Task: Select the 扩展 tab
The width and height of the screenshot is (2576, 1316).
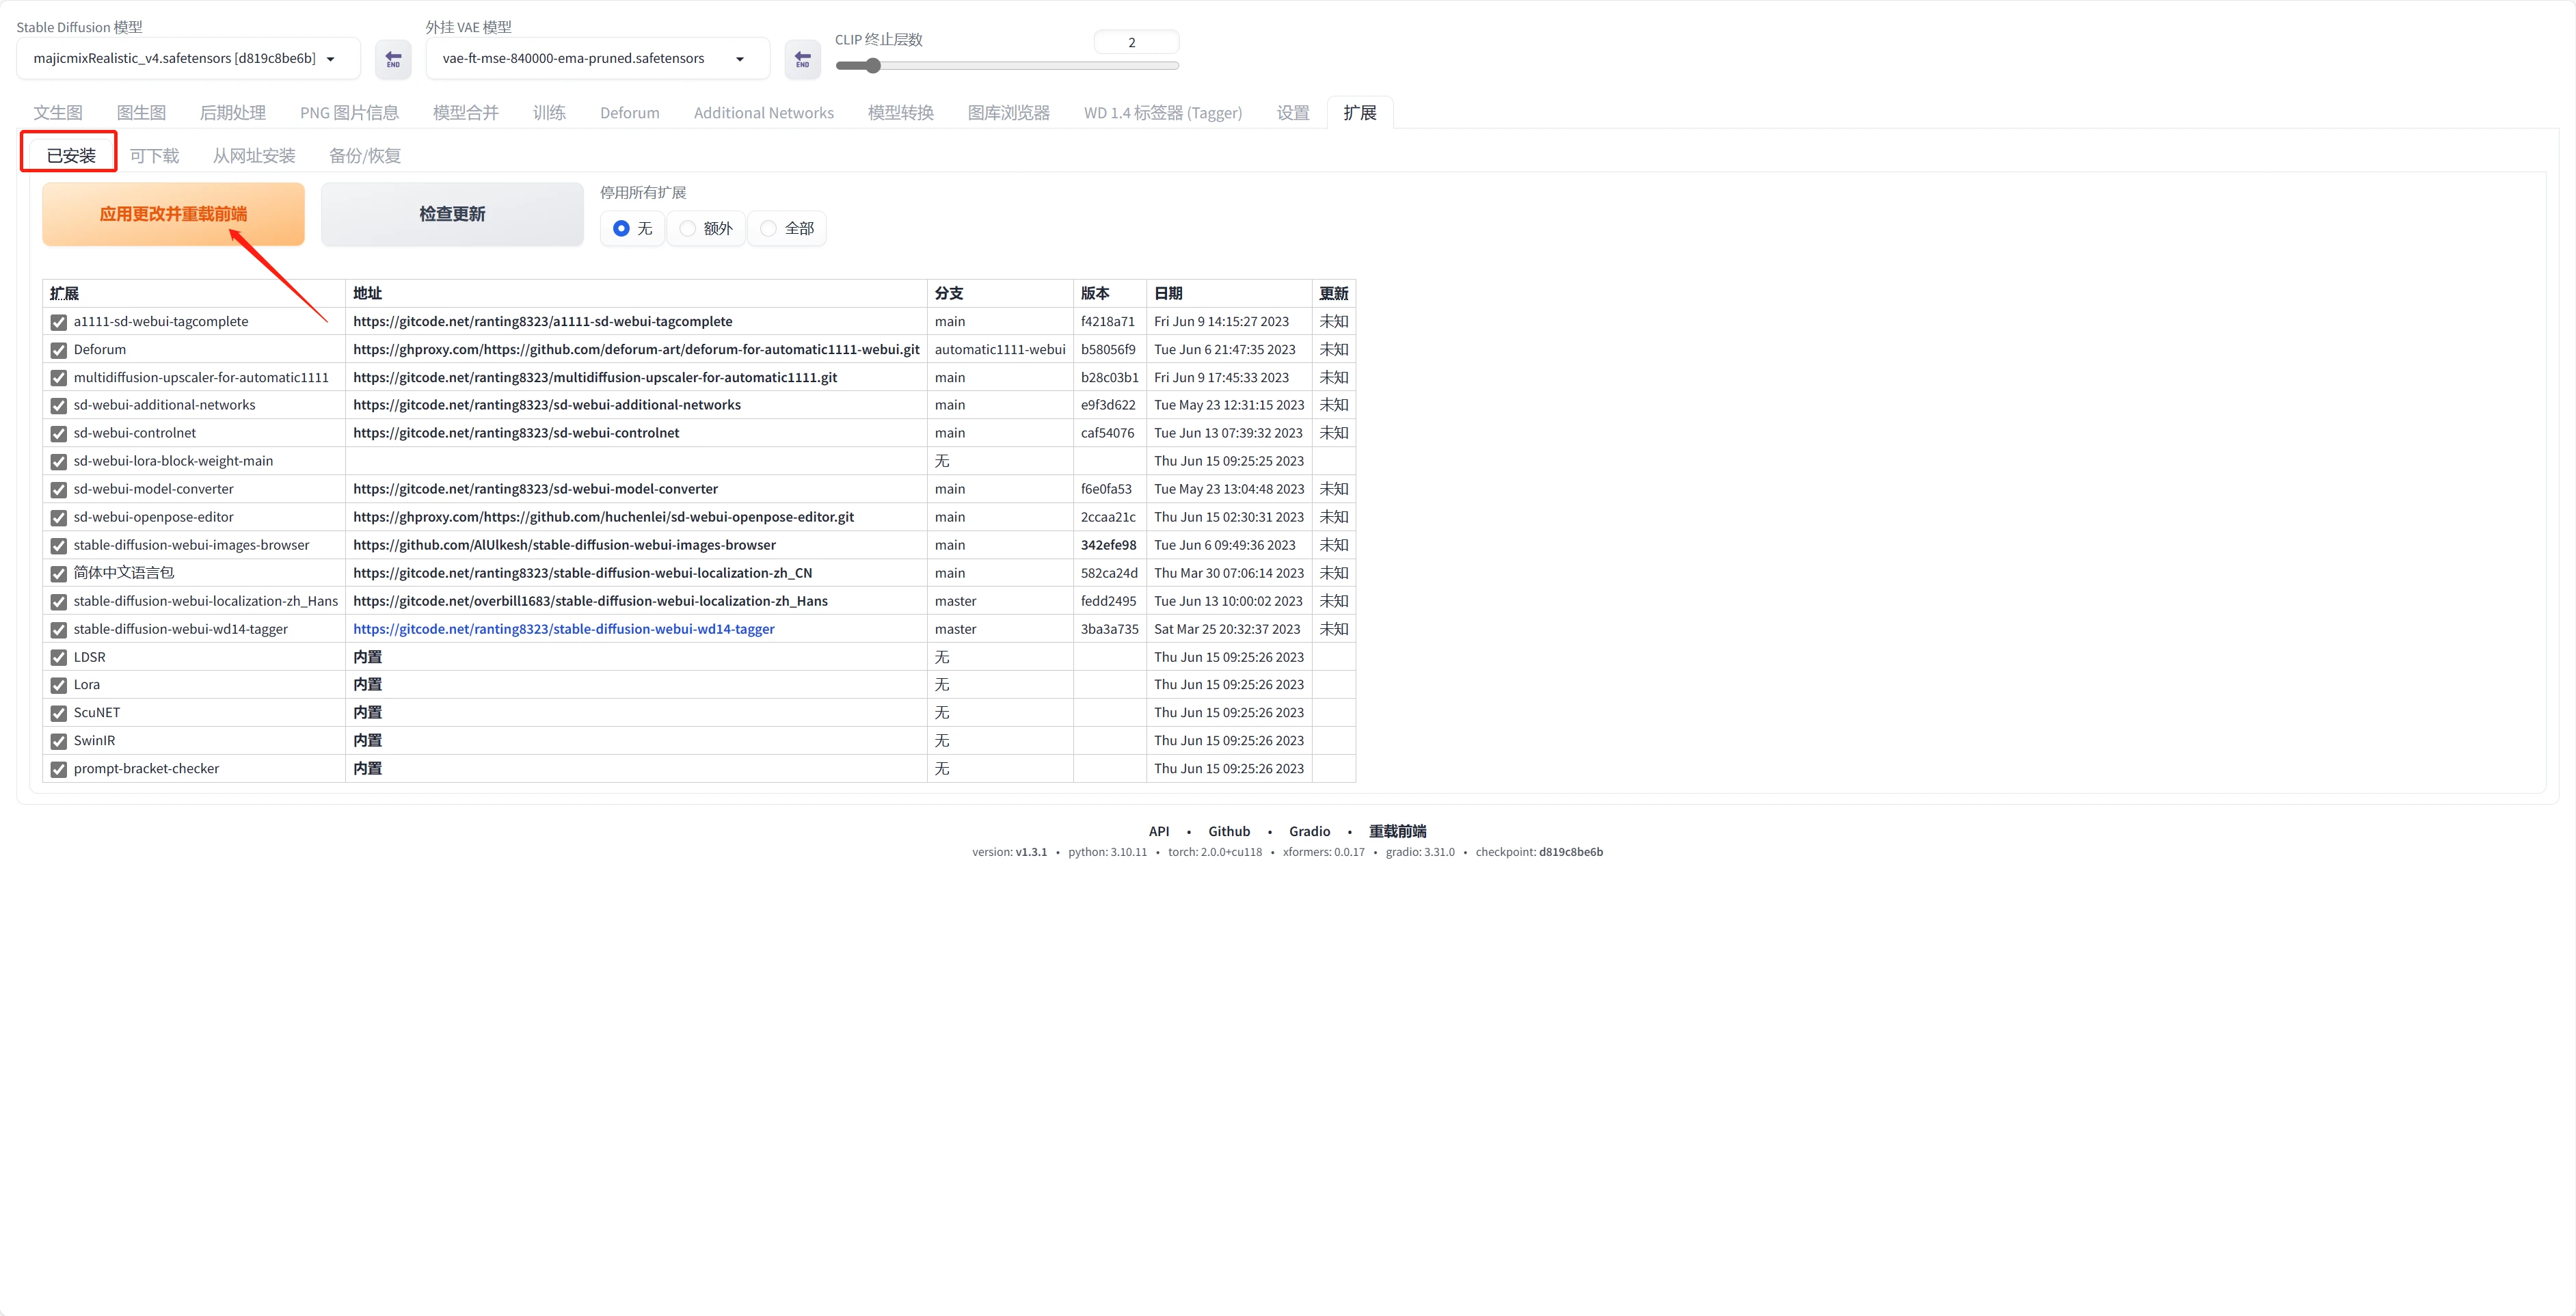Action: [1360, 113]
